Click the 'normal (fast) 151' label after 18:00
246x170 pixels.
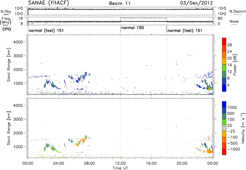point(185,30)
